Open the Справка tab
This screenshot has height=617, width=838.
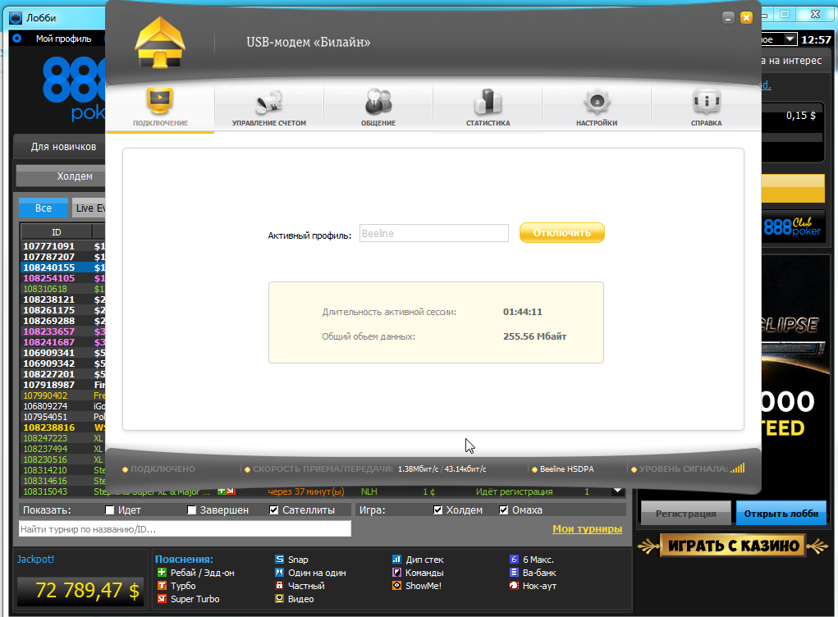point(706,108)
